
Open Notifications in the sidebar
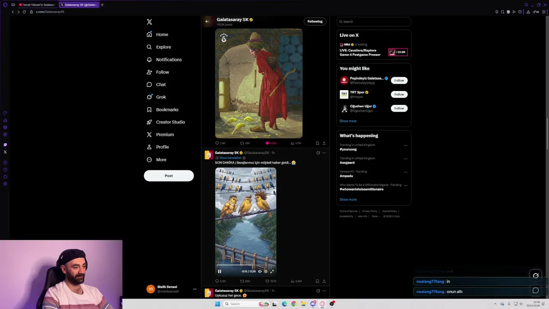(164, 60)
